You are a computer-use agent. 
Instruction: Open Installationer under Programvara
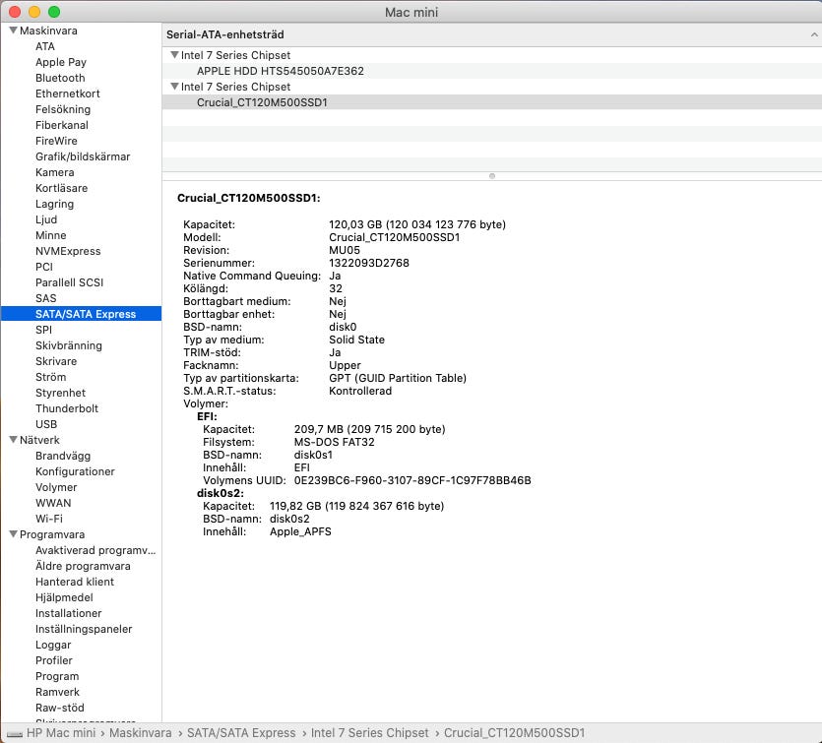tap(68, 613)
